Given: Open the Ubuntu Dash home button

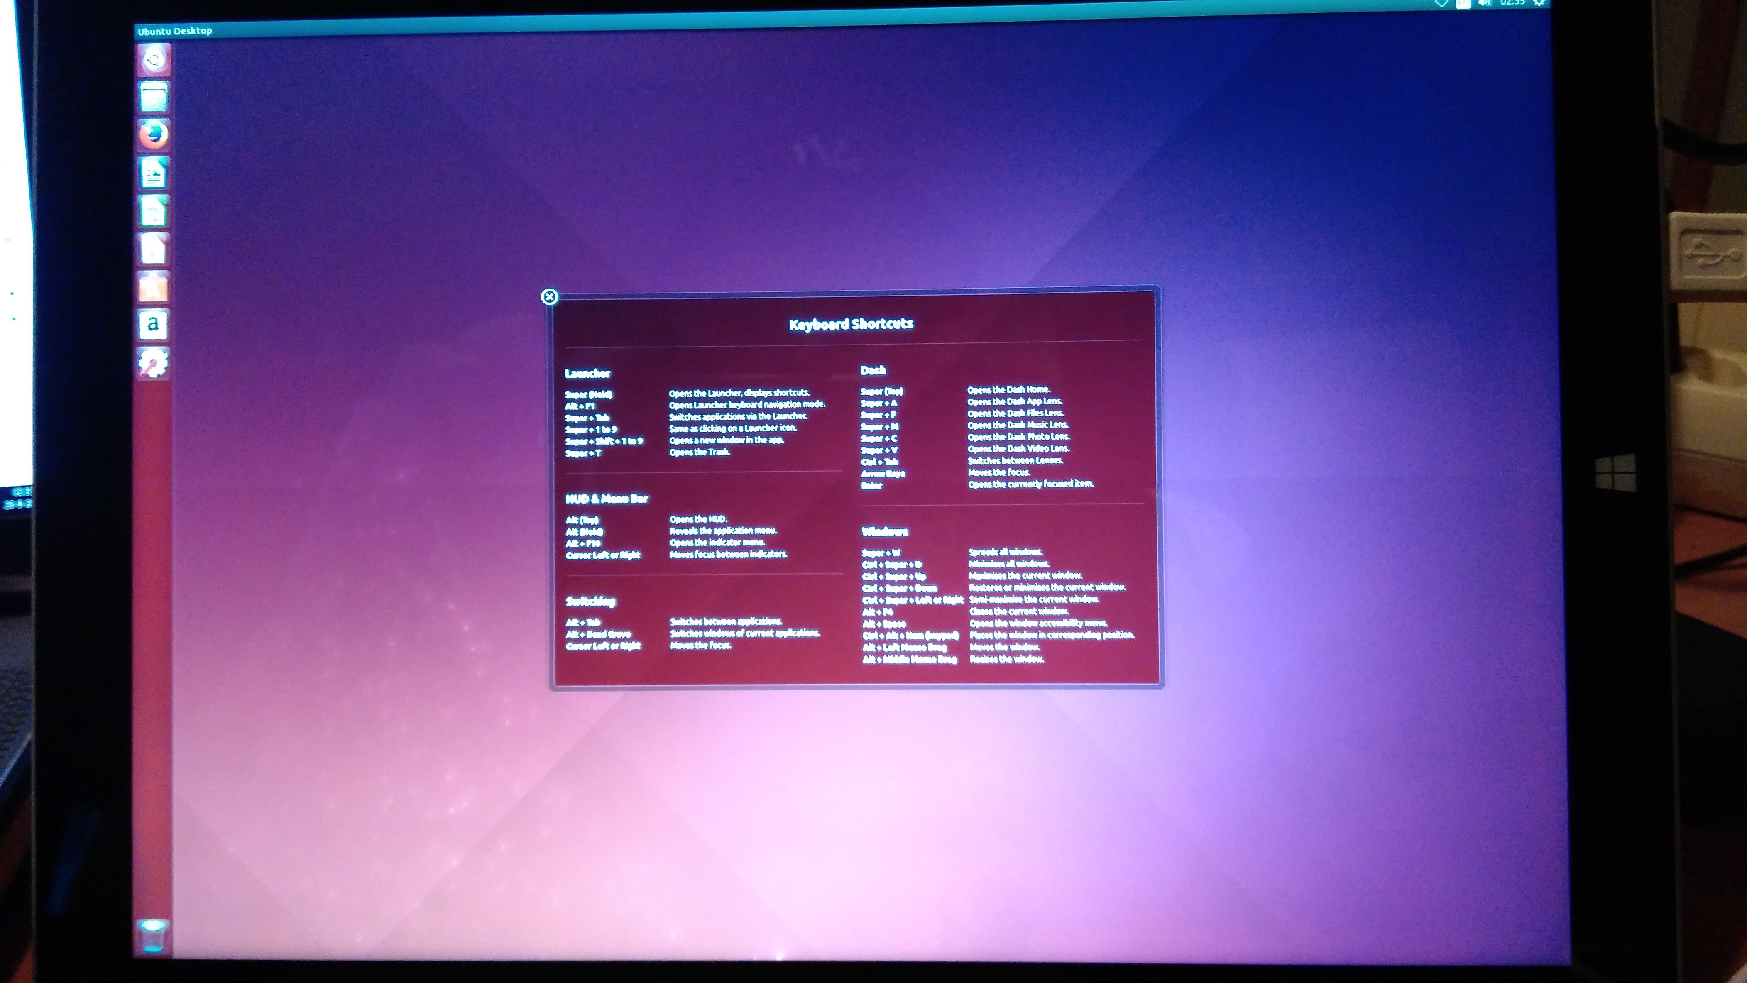Looking at the screenshot, I should coord(154,60).
